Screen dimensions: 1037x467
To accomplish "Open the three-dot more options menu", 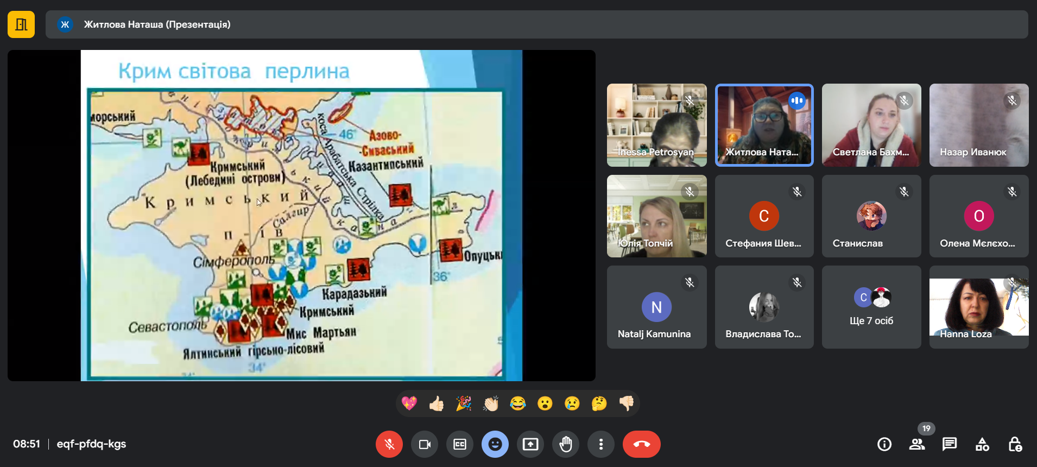I will coord(601,444).
